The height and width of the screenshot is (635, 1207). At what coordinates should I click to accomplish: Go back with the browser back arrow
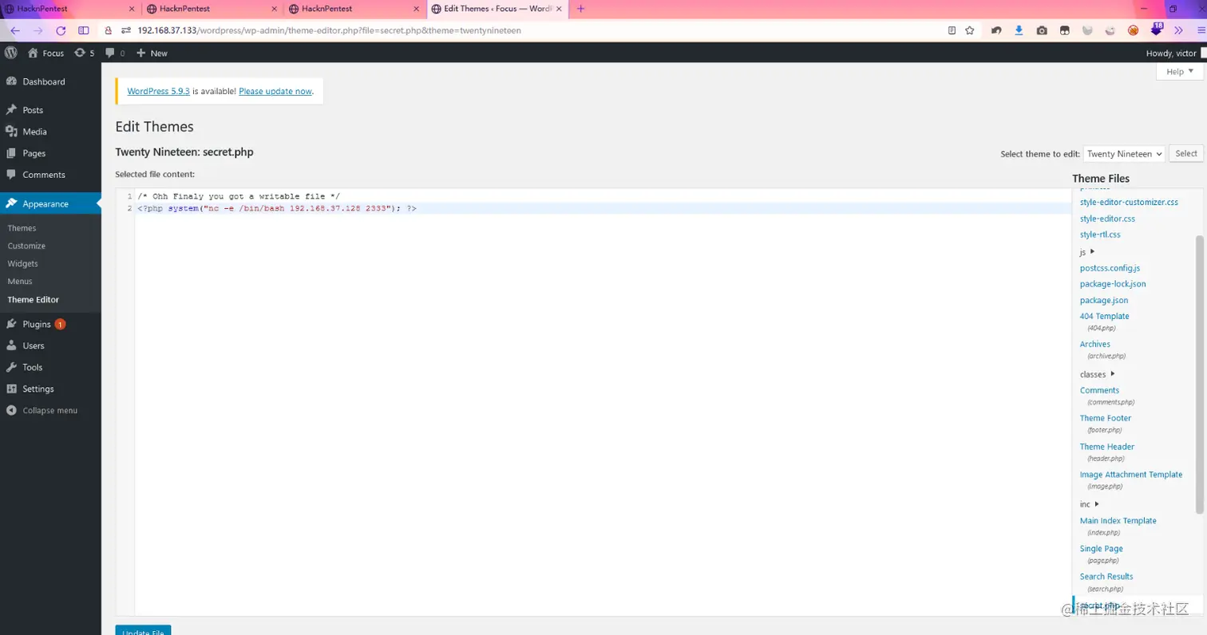[14, 30]
